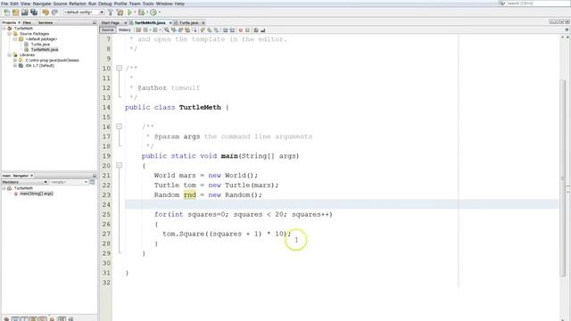This screenshot has height=321, width=571.
Task: Click the Uncomment lines editor icon
Action: click(x=262, y=29)
